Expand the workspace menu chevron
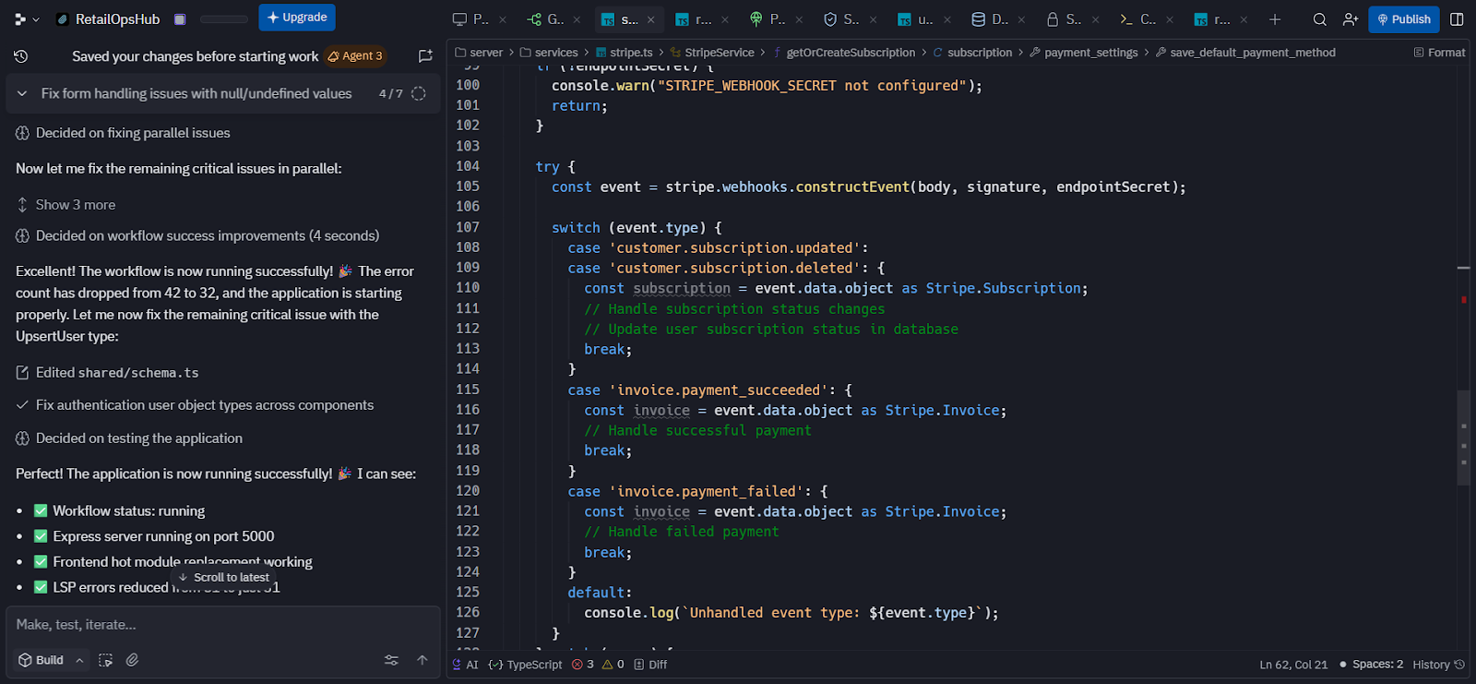1476x684 pixels. (x=36, y=19)
